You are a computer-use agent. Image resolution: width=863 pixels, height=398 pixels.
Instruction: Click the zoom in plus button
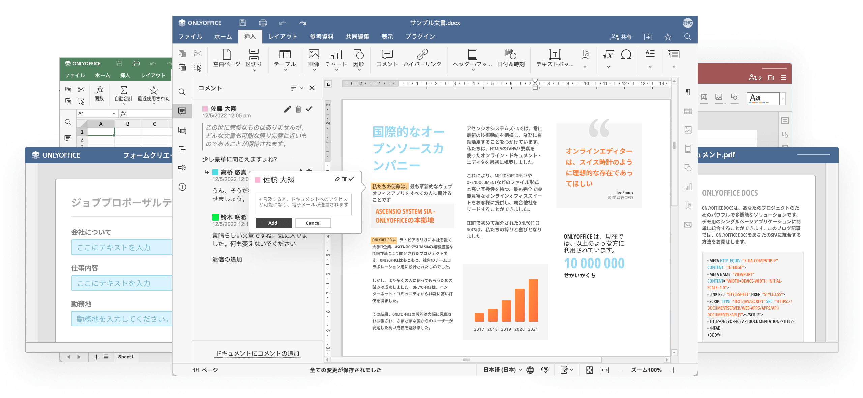[x=673, y=370]
